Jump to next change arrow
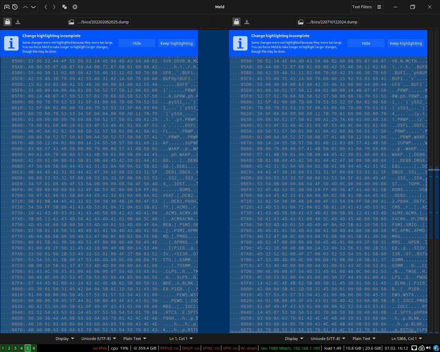The image size is (440, 352). point(33,7)
